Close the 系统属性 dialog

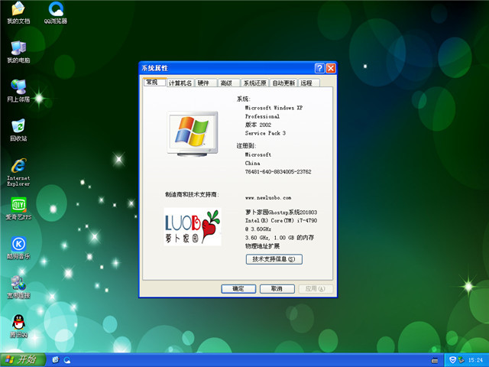(331, 68)
